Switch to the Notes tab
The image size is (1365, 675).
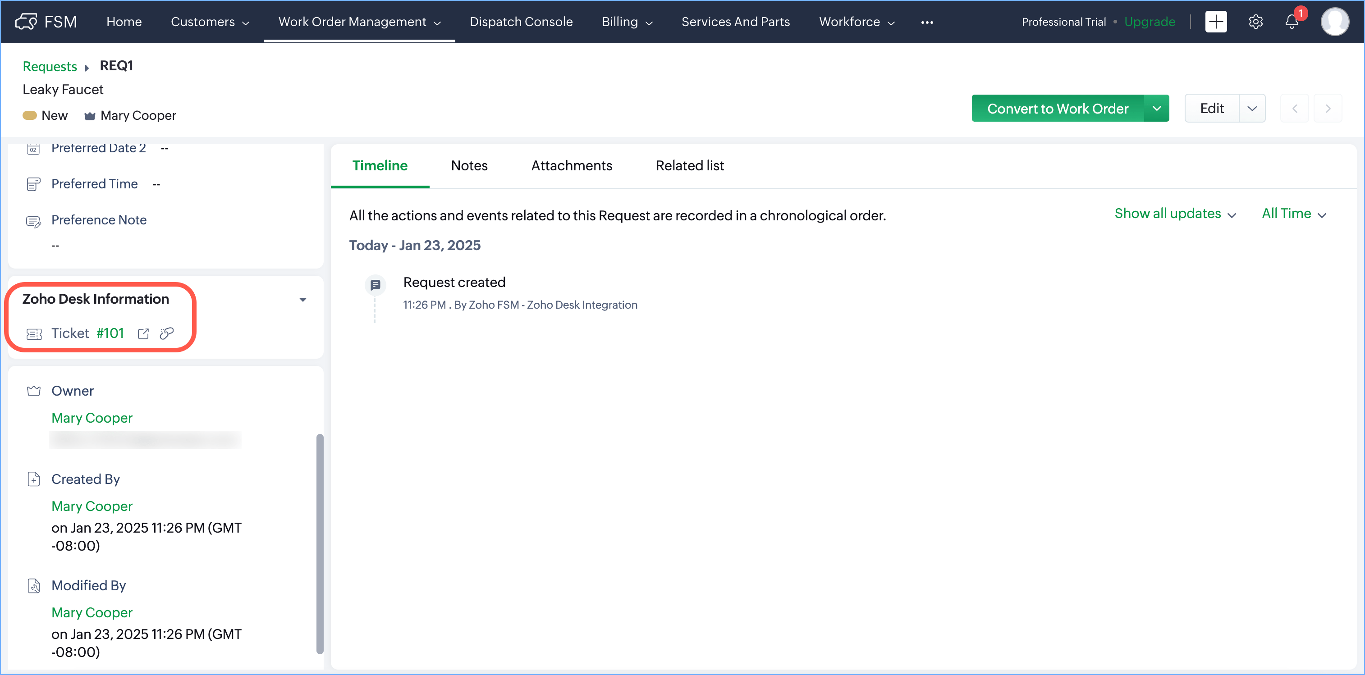pyautogui.click(x=469, y=165)
